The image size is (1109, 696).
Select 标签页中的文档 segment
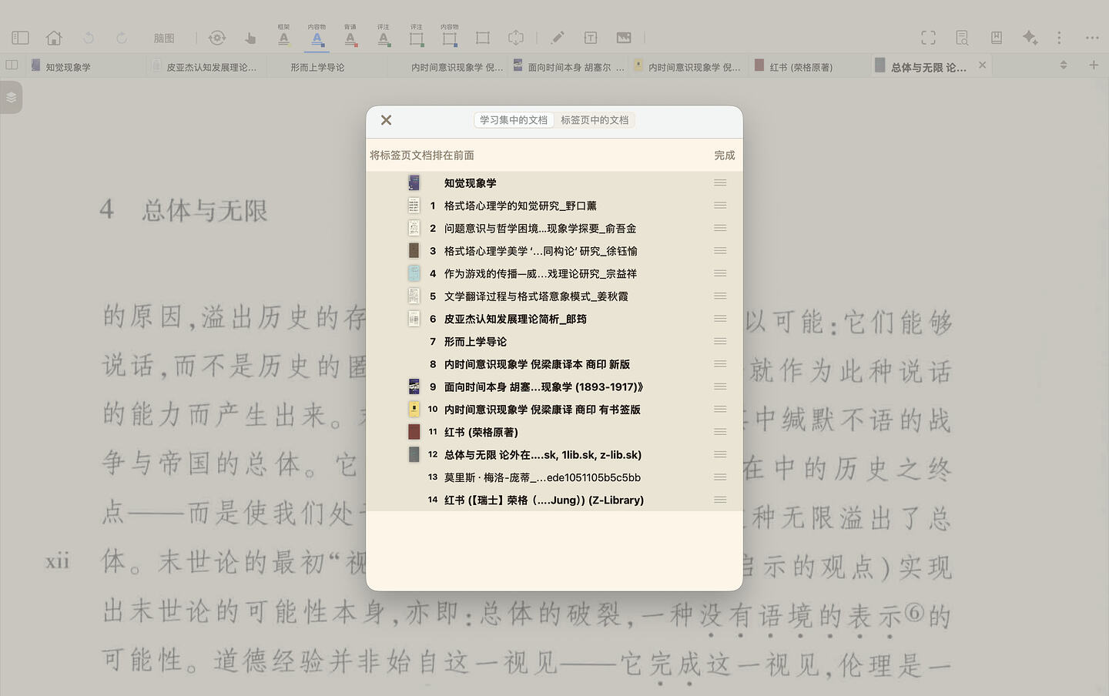tap(595, 120)
